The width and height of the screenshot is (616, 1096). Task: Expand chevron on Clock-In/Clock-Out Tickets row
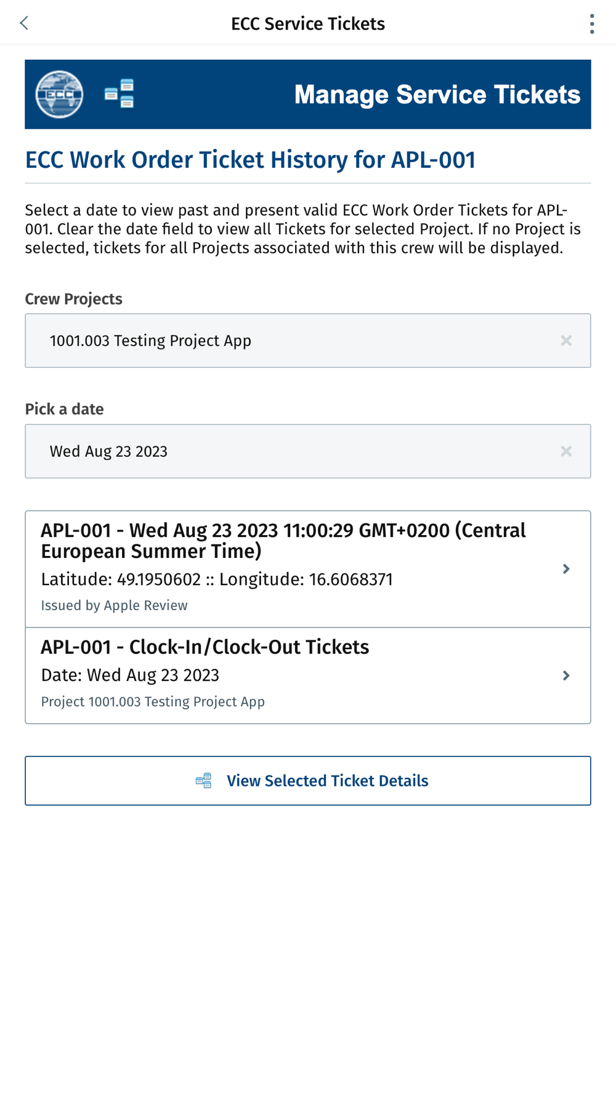pyautogui.click(x=566, y=676)
